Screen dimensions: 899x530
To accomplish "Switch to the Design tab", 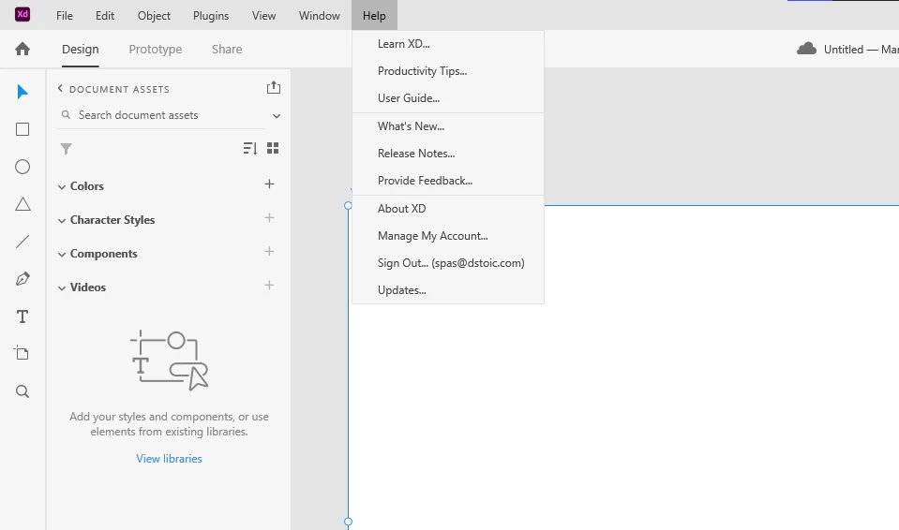I will pos(81,50).
